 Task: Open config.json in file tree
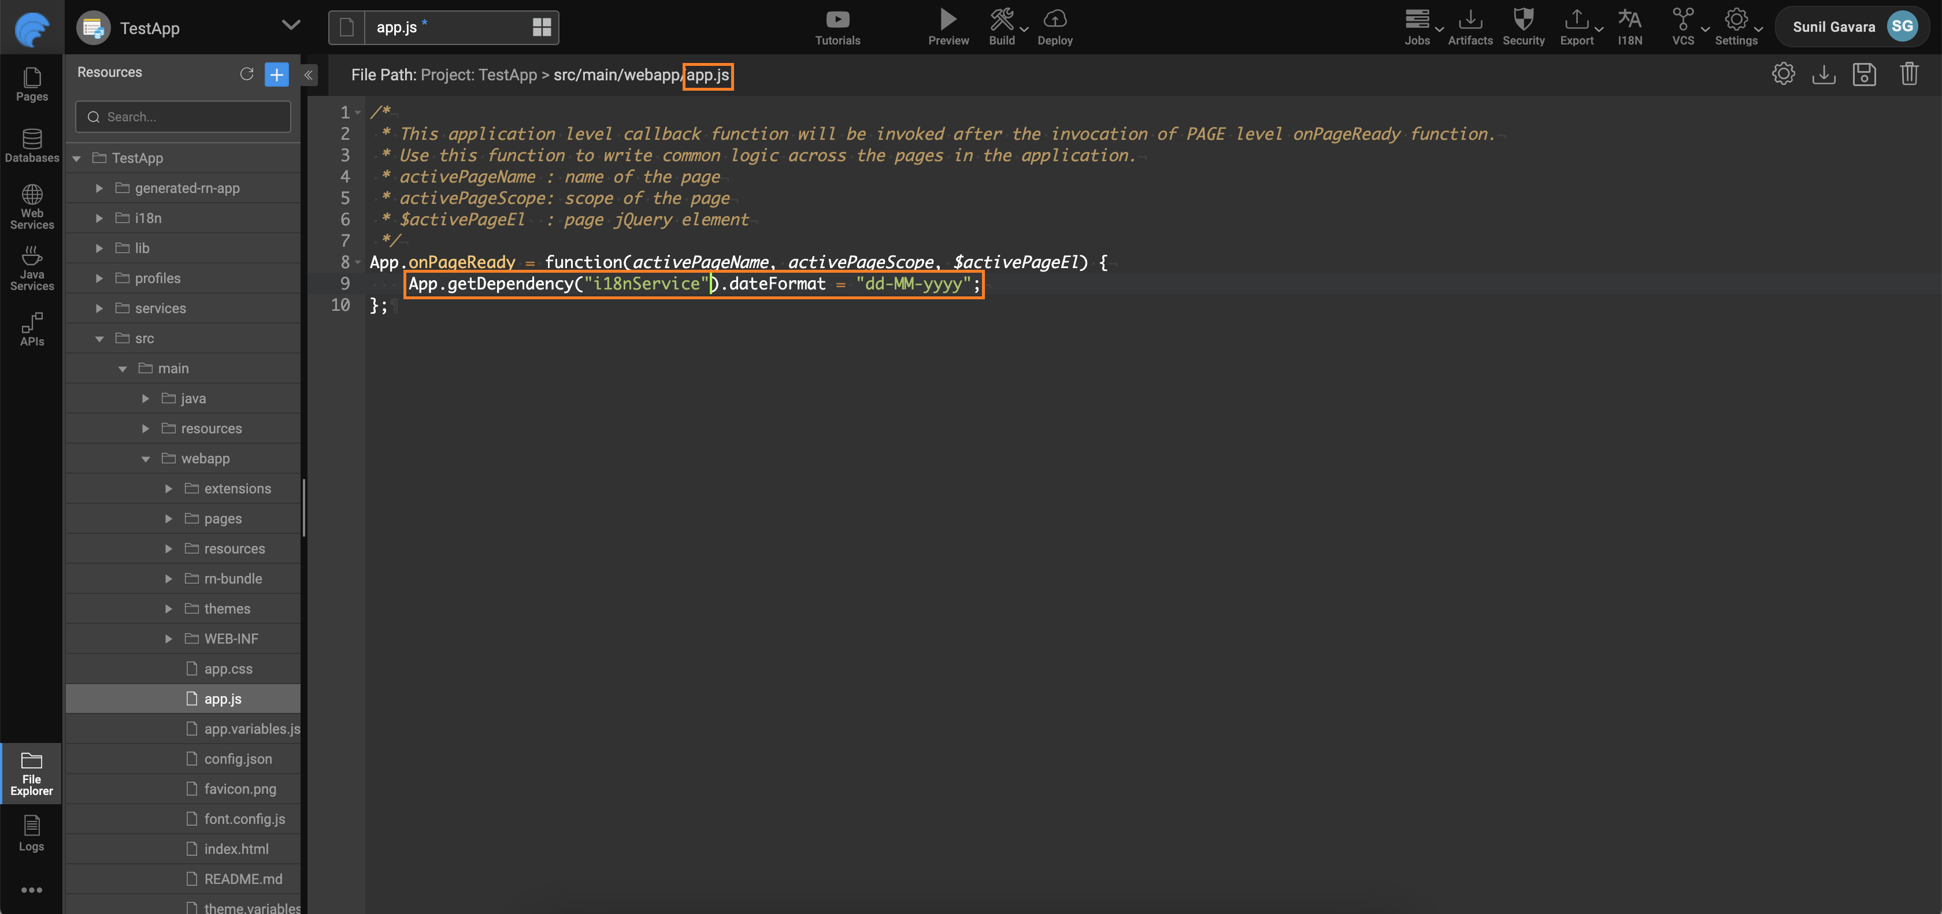(238, 759)
